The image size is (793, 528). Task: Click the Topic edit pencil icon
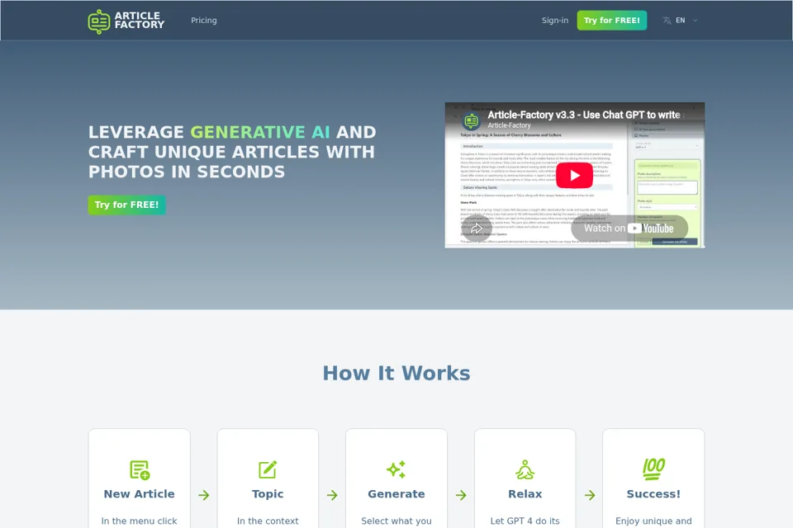[268, 469]
